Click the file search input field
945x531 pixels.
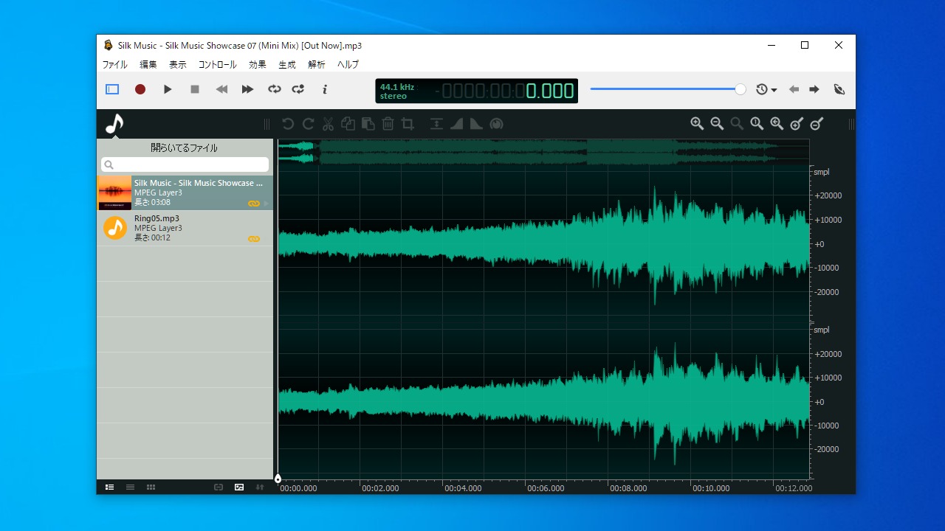point(185,164)
